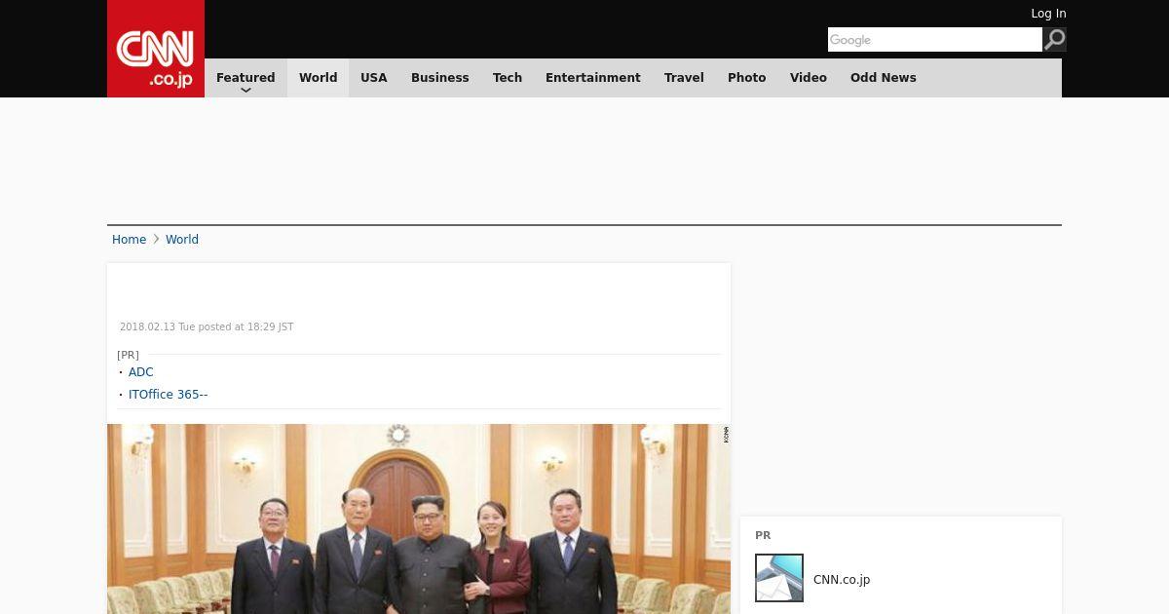This screenshot has height=614, width=1169.
Task: Click the article group photo
Action: click(x=419, y=518)
